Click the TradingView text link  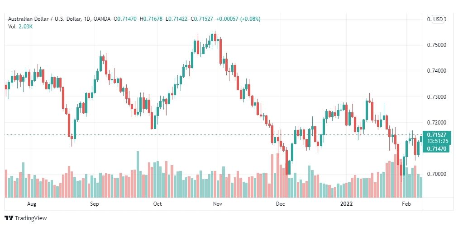tap(31, 218)
